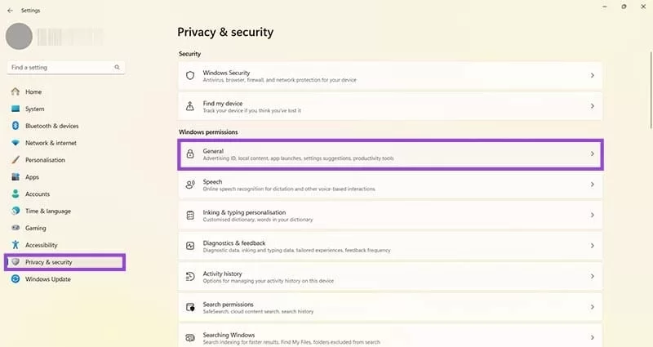Click the Home icon in sidebar
The height and width of the screenshot is (347, 653).
click(15, 92)
